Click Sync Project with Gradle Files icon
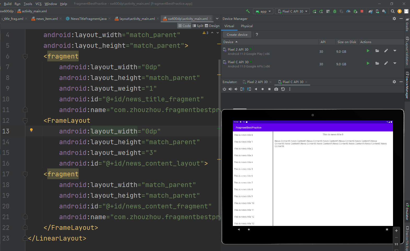 371,11
